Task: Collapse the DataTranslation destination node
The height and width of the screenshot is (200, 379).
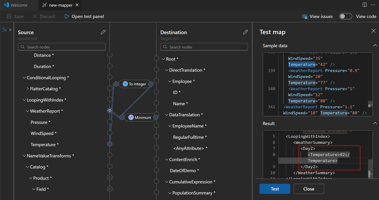Action: pyautogui.click(x=167, y=115)
